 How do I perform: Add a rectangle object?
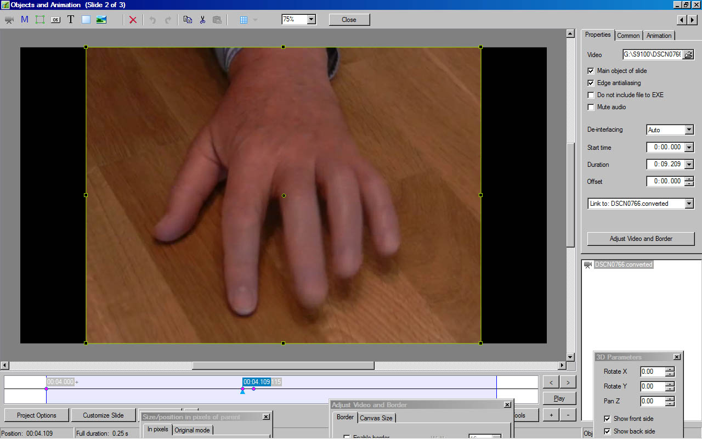(x=86, y=20)
